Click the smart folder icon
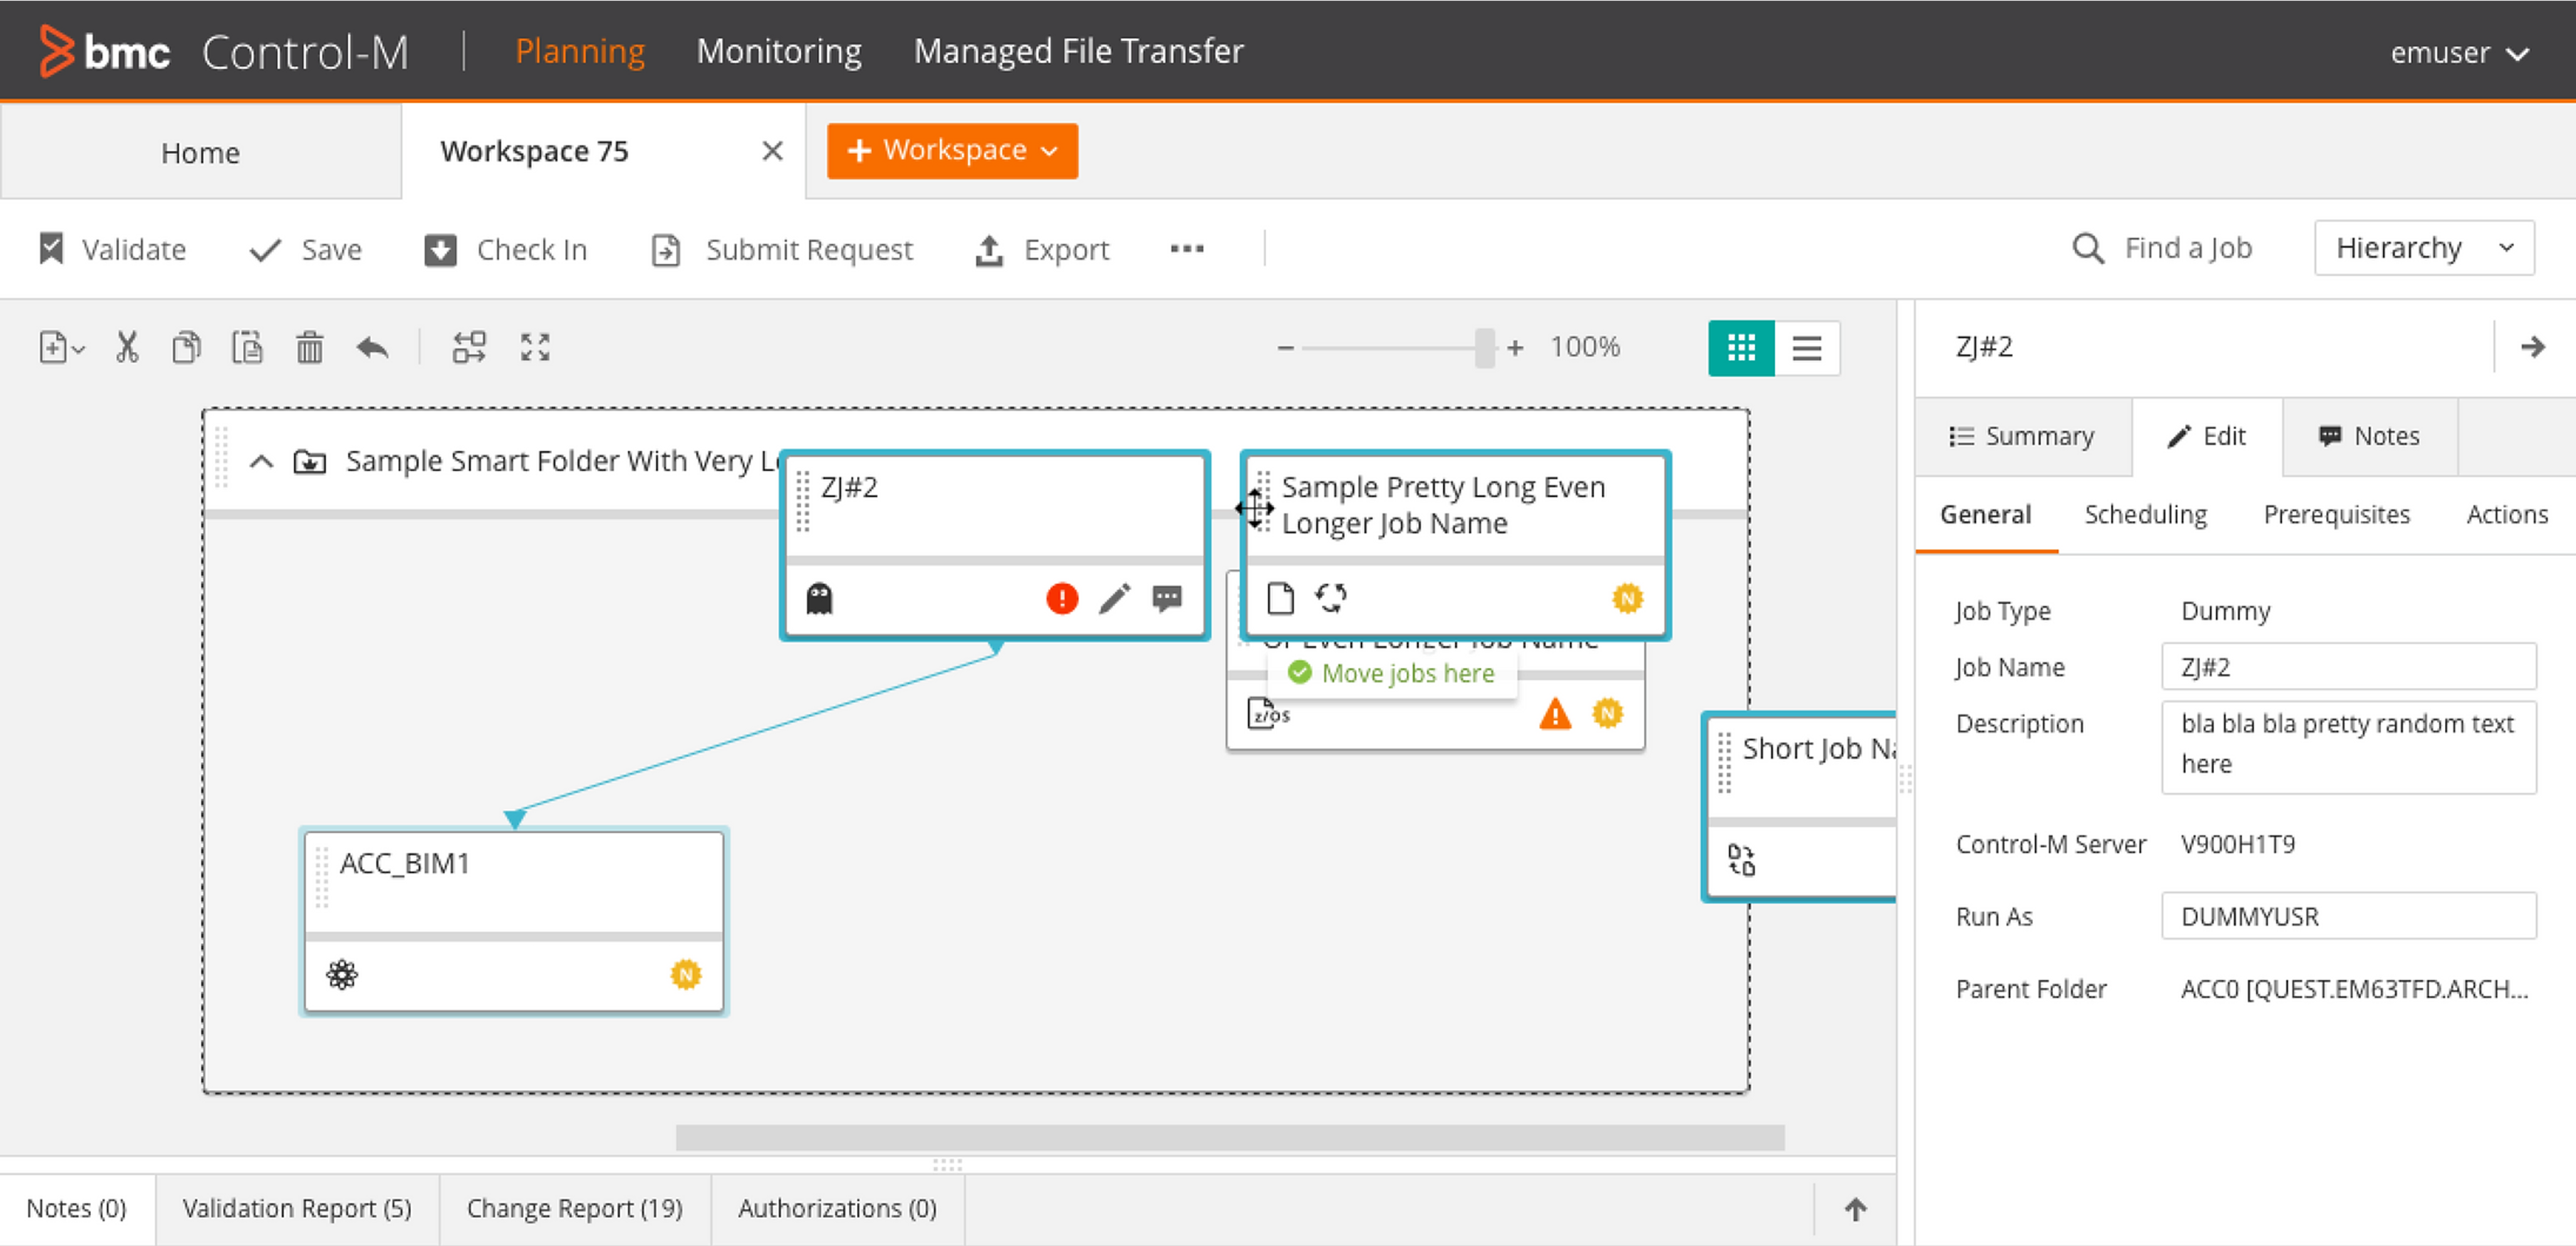 click(310, 461)
